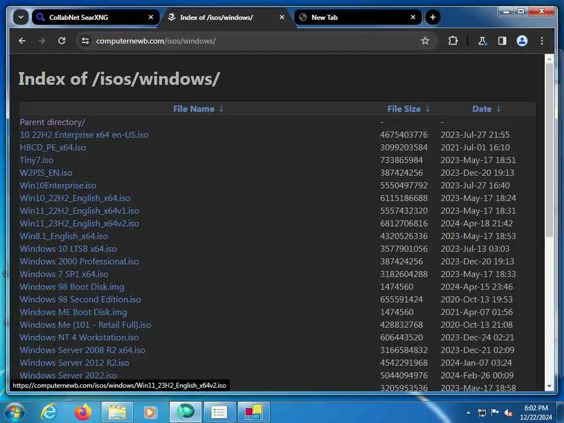Open a new browser tab with plus
Screen dimensions: 564x423
click(x=433, y=17)
